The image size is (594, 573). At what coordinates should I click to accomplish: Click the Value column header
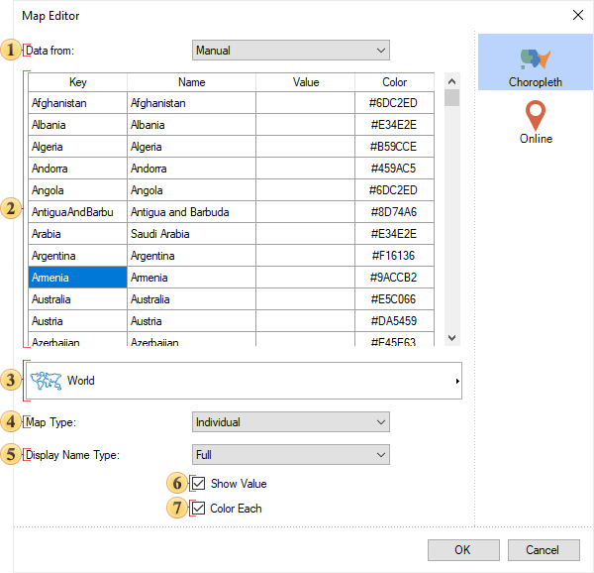point(306,82)
